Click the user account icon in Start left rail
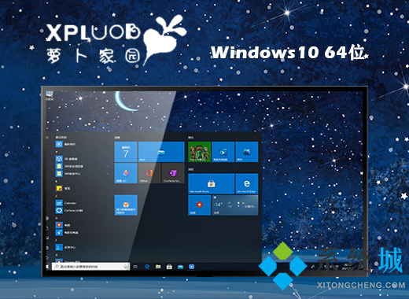409x299 pixels. coord(47,218)
